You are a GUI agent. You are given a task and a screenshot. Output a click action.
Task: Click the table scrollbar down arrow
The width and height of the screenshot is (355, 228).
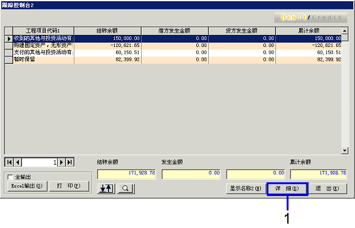tap(344, 150)
